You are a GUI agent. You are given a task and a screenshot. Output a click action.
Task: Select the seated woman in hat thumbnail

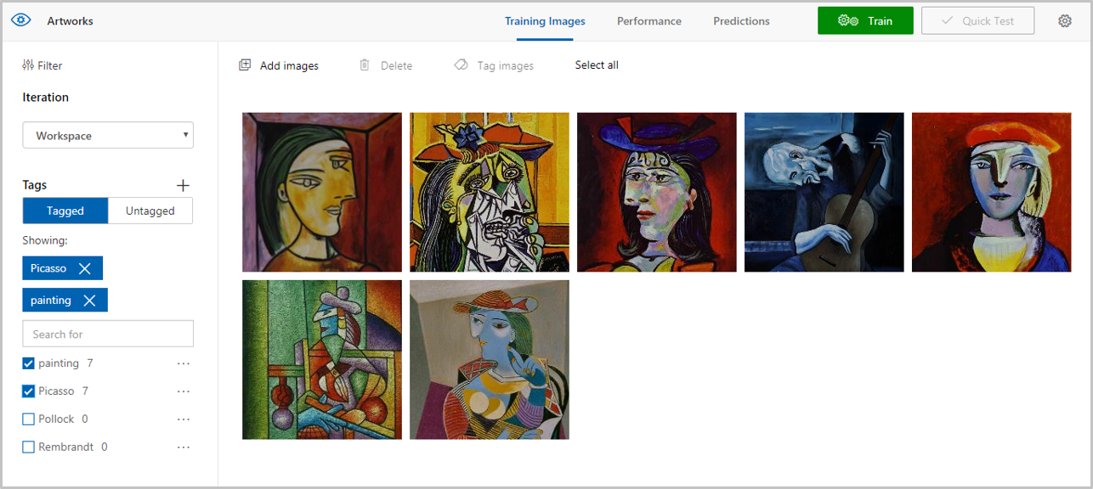click(x=490, y=360)
